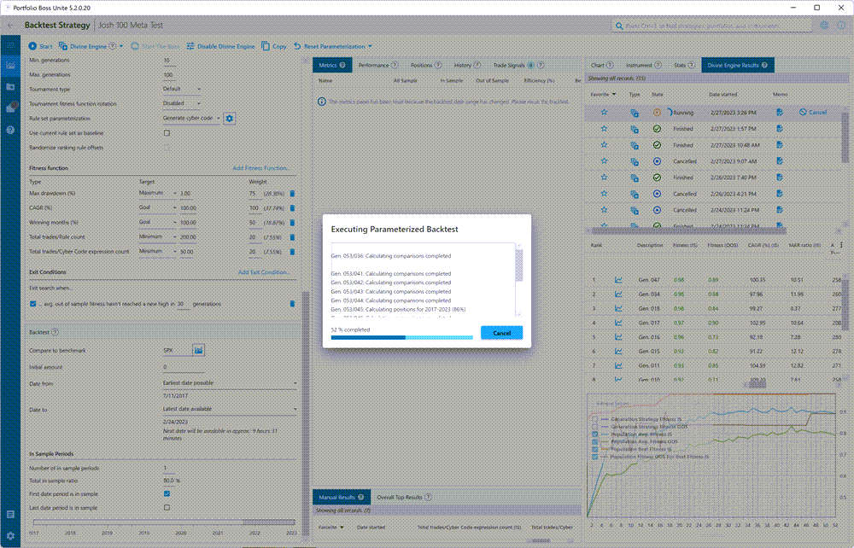This screenshot has height=548, width=854.
Task: Switch to the Positions tab
Action: pyautogui.click(x=425, y=66)
